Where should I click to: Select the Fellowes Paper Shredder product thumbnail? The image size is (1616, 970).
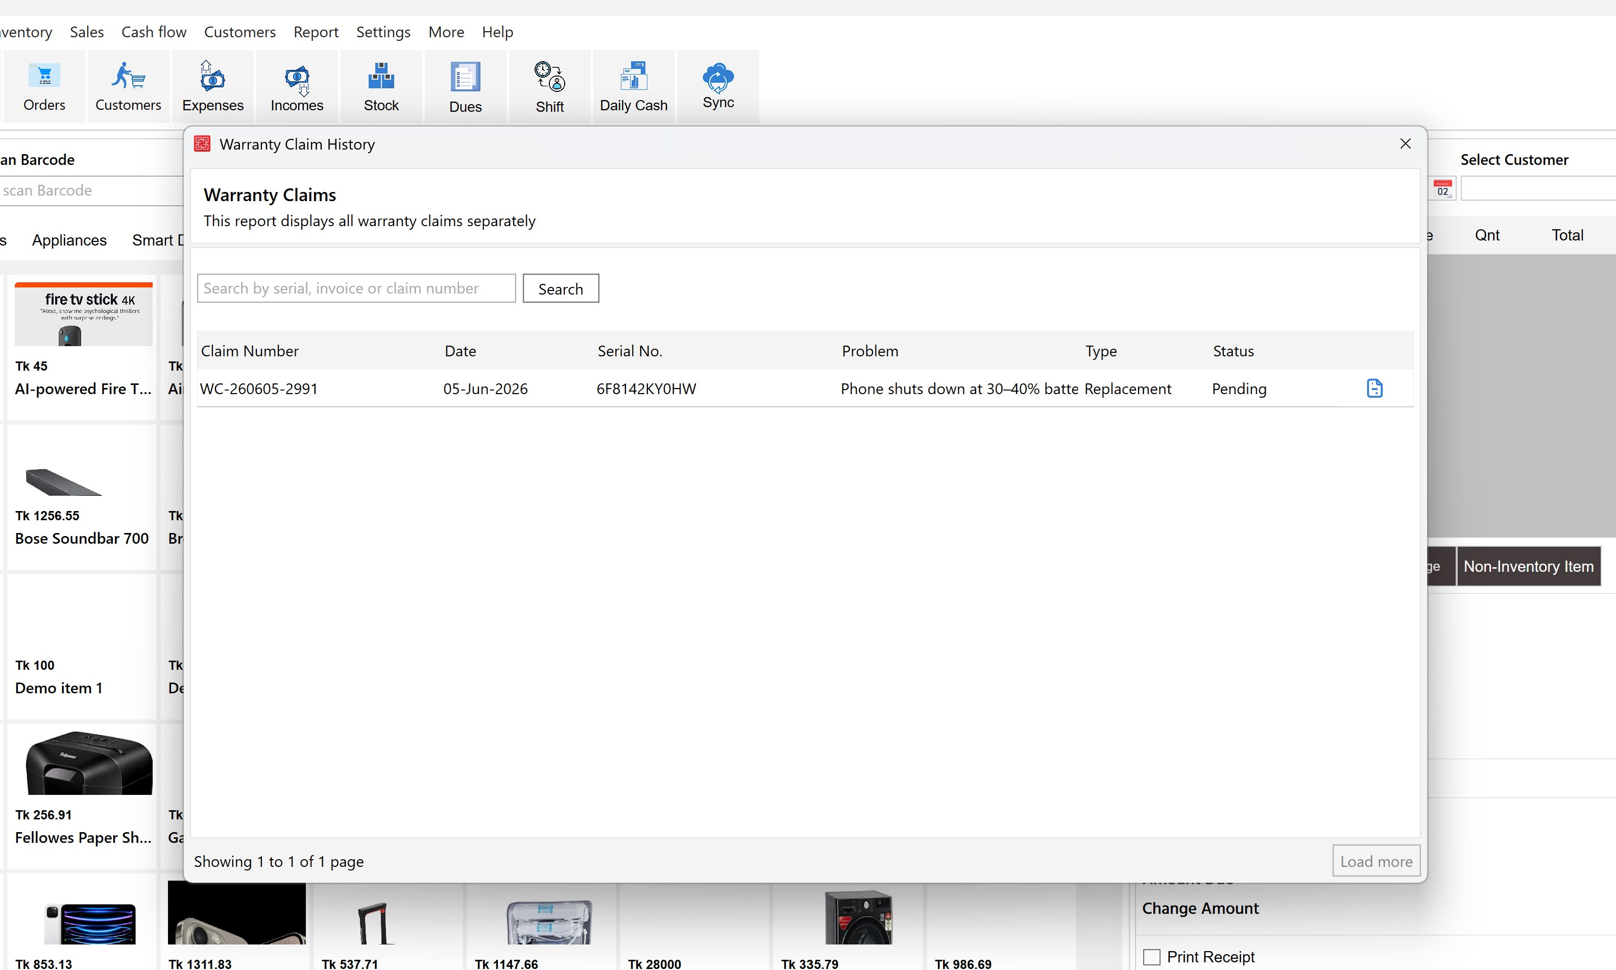(x=89, y=763)
